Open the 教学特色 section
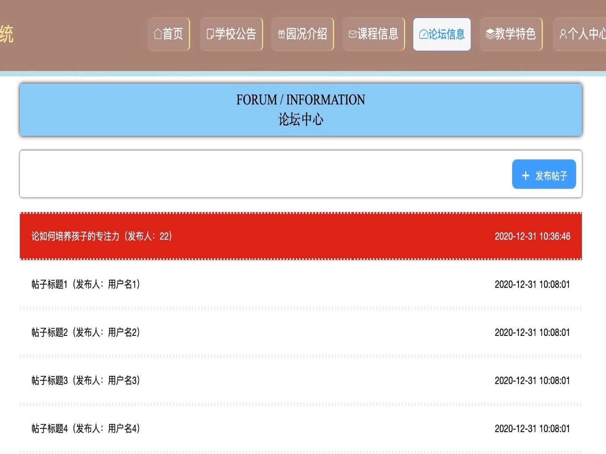 511,34
